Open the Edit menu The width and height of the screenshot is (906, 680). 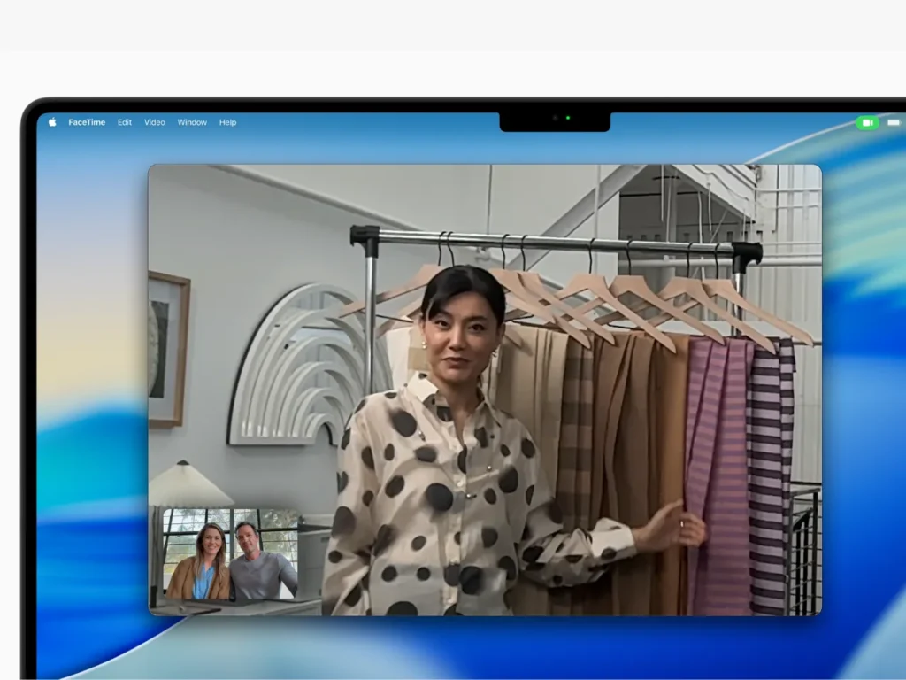(x=125, y=122)
